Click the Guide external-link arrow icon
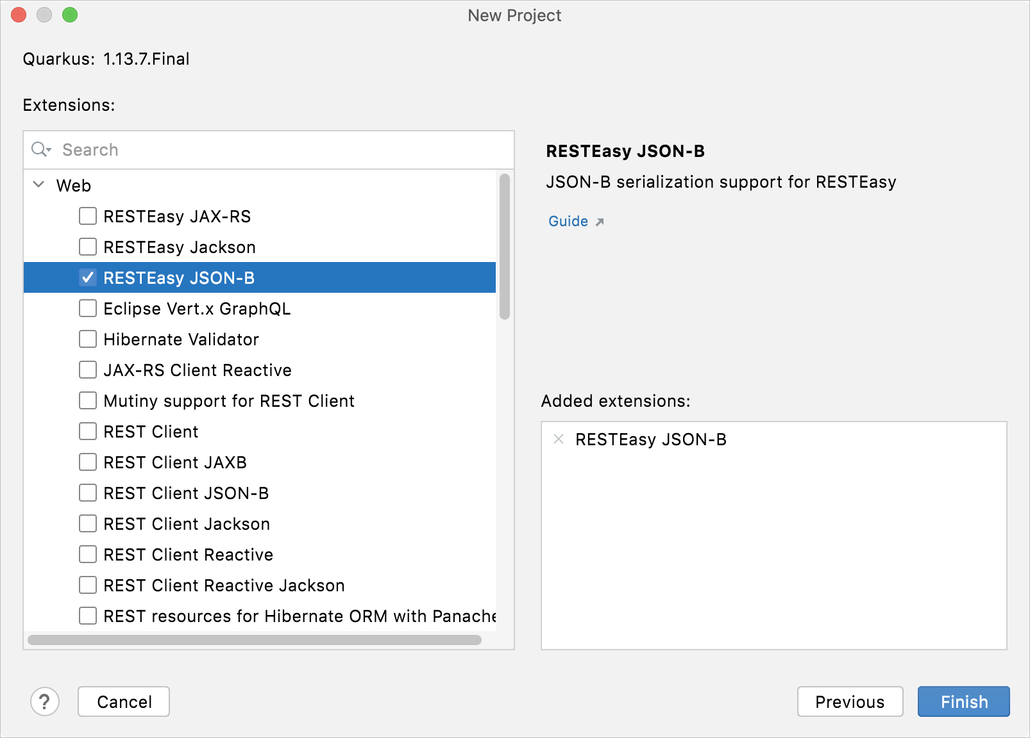Viewport: 1030px width, 738px height. tap(600, 222)
